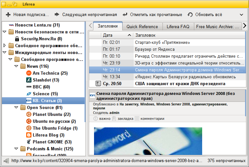
Task: Click the Ars Technica orange icon
Action: point(29,73)
